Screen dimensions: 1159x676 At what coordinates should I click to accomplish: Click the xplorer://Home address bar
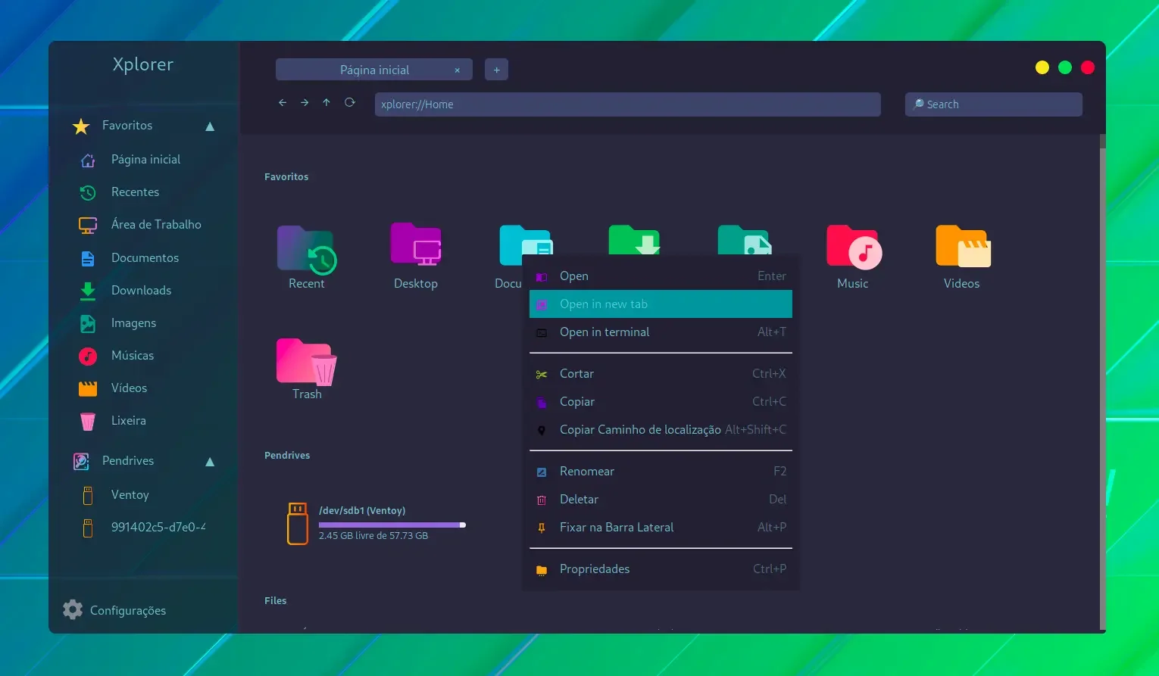pyautogui.click(x=627, y=104)
